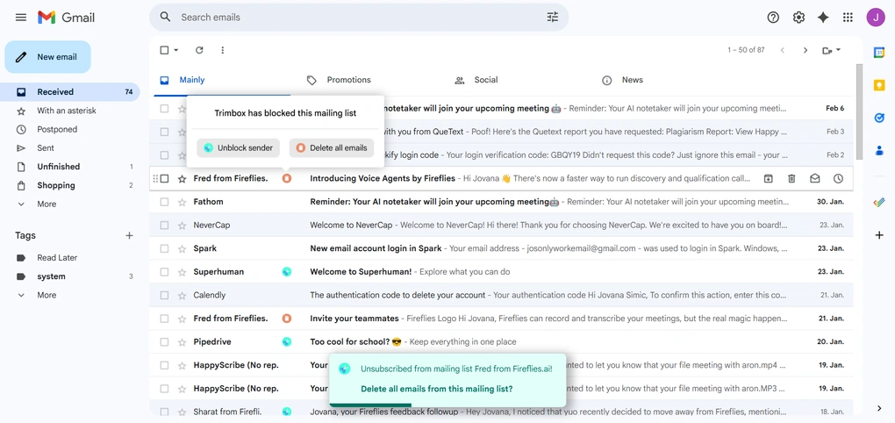Click the Gemini sparkle icon
Screen dimensions: 895x423
(823, 18)
